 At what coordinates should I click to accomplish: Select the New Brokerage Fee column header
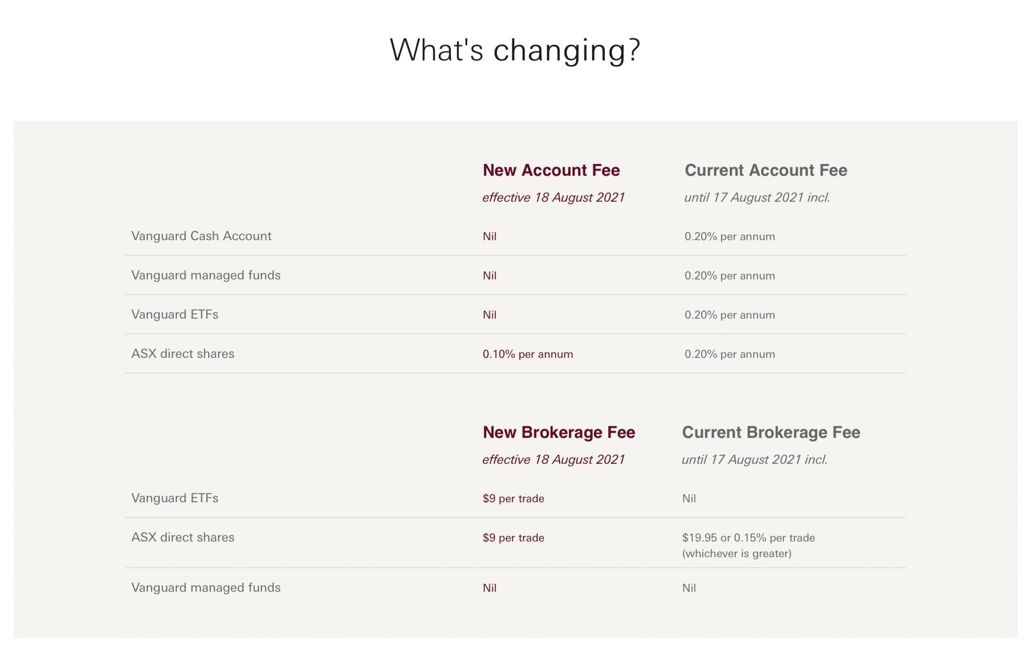pos(558,432)
